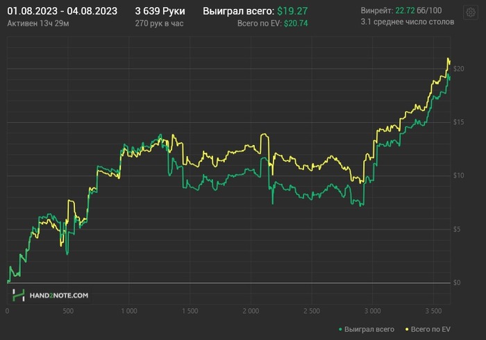Click the $0 y-axis label

457,282
